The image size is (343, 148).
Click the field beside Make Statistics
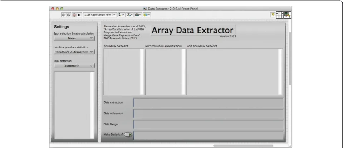pyautogui.click(x=209, y=135)
